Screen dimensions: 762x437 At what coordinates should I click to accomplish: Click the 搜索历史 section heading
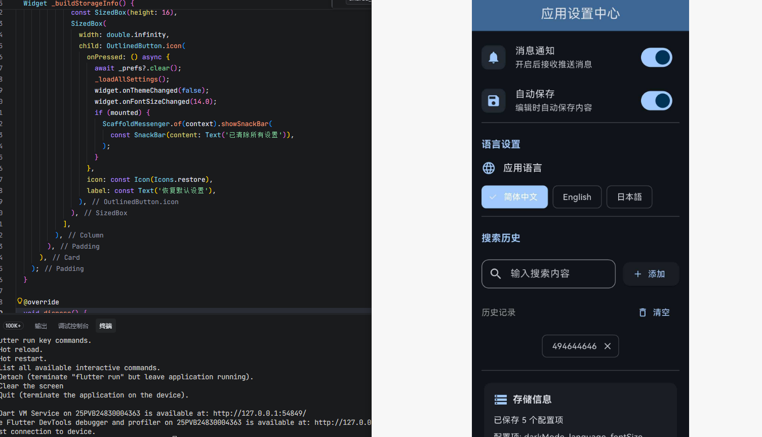(501, 238)
